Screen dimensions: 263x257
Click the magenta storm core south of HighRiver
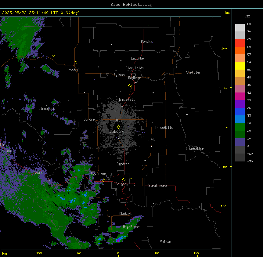point(118,241)
